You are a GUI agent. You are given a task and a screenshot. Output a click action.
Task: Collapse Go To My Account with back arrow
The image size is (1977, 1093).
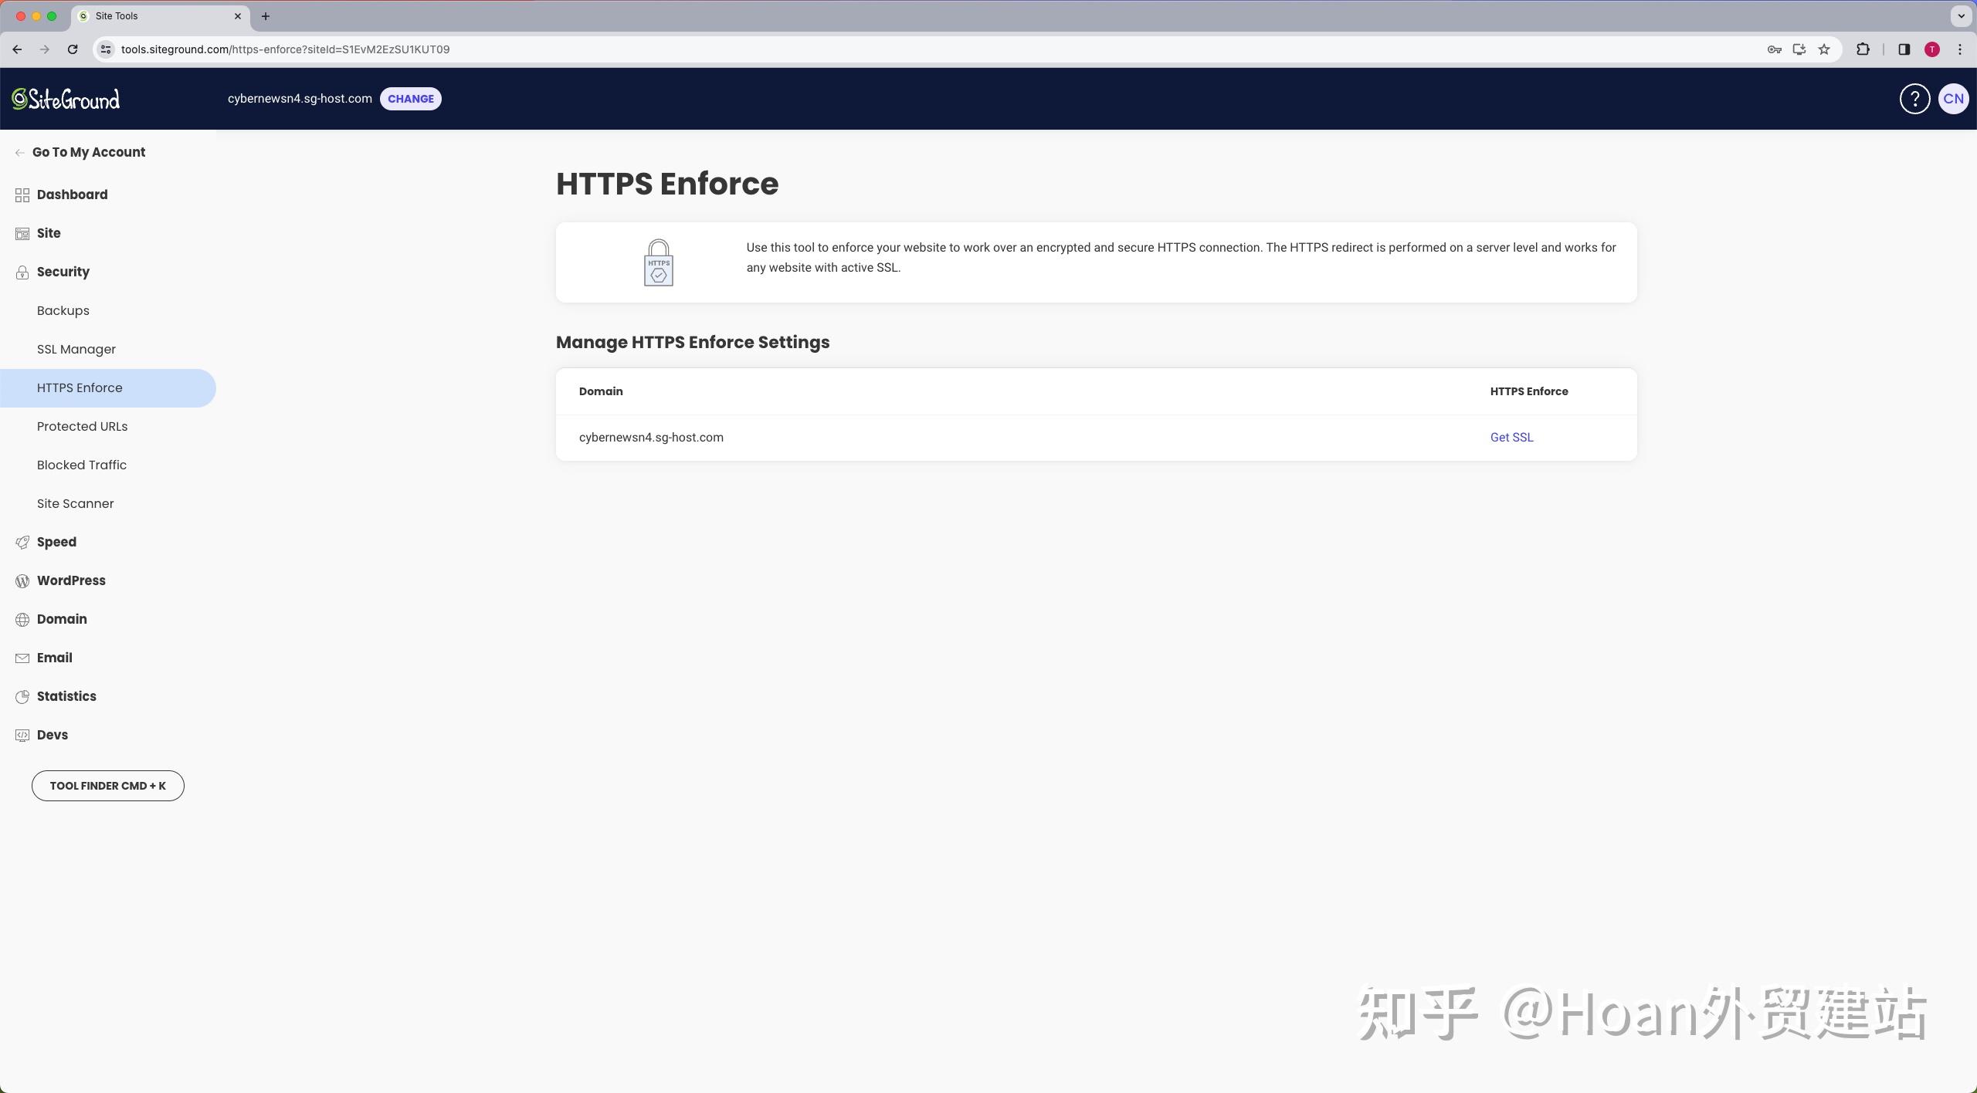[19, 152]
